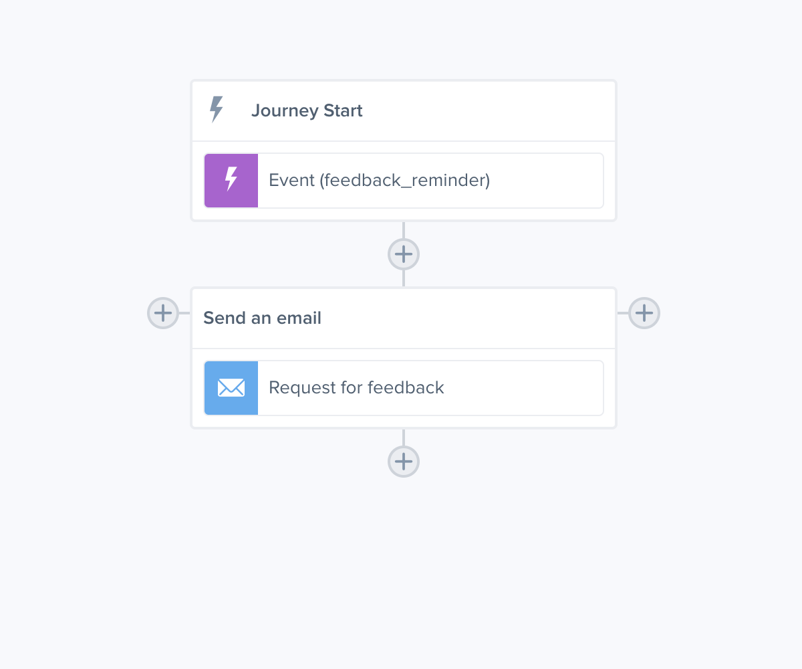Click the empty canvas below the last plus button
Image resolution: width=802 pixels, height=669 pixels.
404,569
